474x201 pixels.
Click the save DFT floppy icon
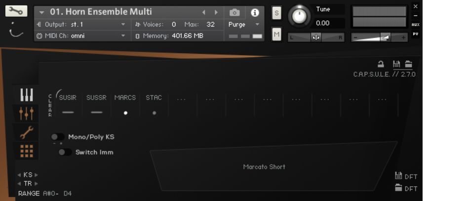[x=398, y=176]
